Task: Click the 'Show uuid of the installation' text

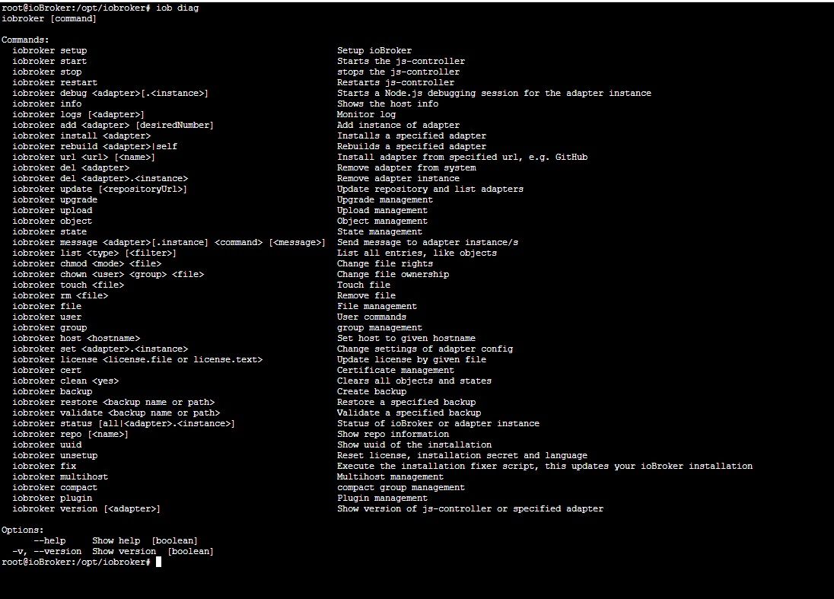Action: pos(414,444)
